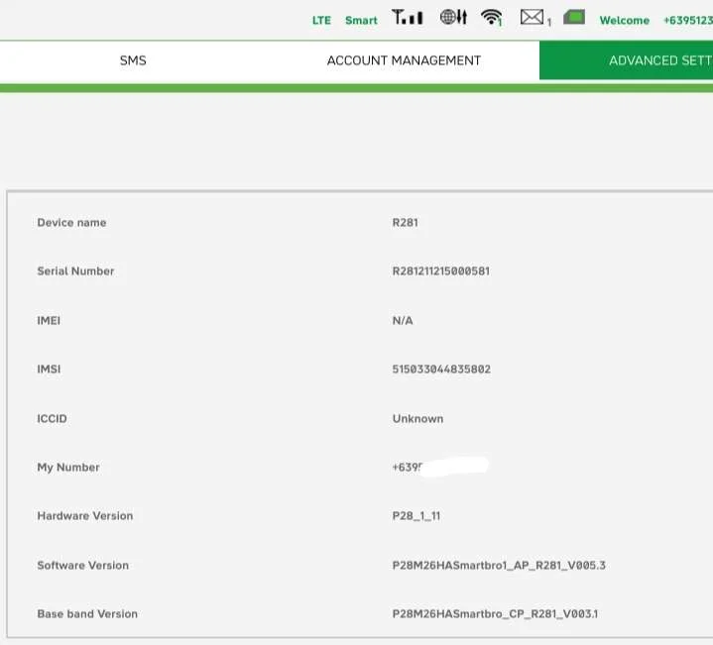713x645 pixels.
Task: Select IMSI value 515033044835802
Action: (441, 369)
